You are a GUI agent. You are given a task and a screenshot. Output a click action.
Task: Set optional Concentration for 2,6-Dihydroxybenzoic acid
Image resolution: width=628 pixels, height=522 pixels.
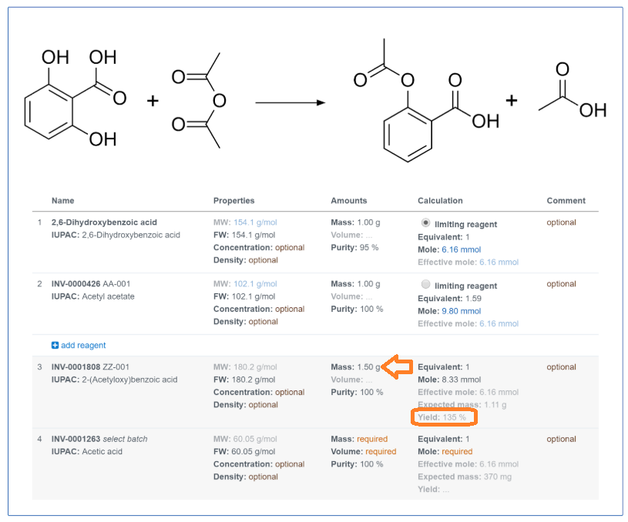290,247
